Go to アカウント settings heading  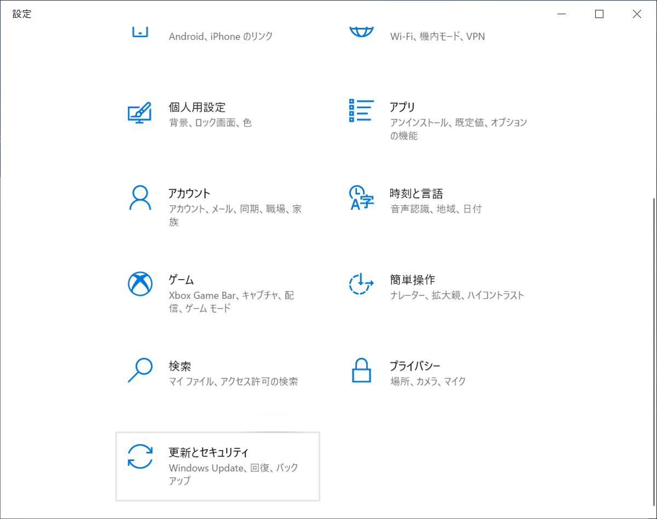[x=189, y=193]
